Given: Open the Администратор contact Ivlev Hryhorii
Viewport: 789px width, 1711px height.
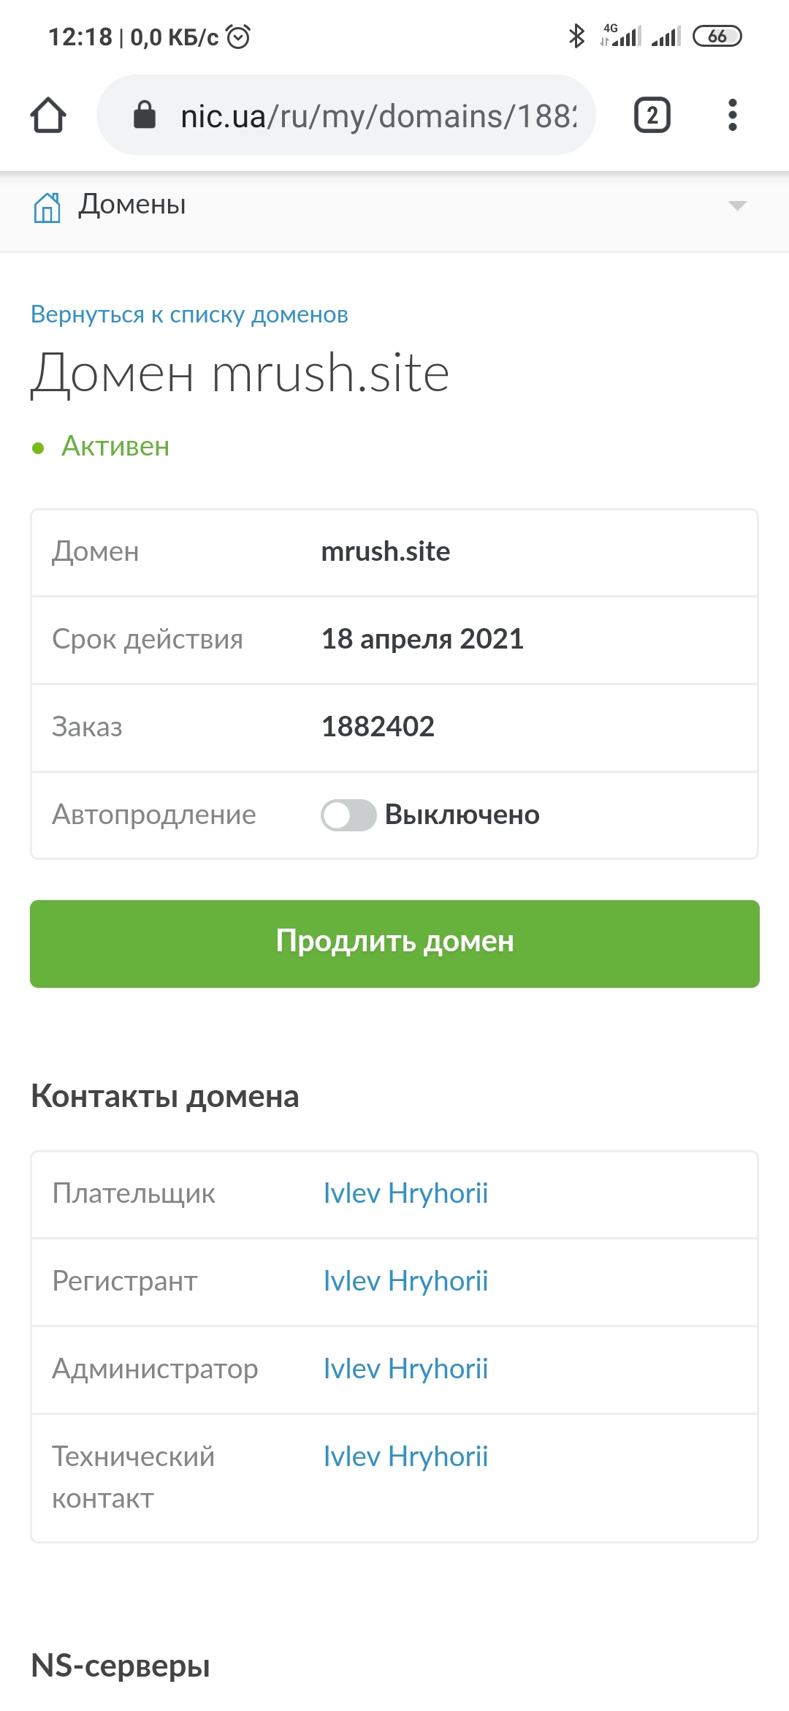Looking at the screenshot, I should click(405, 1369).
